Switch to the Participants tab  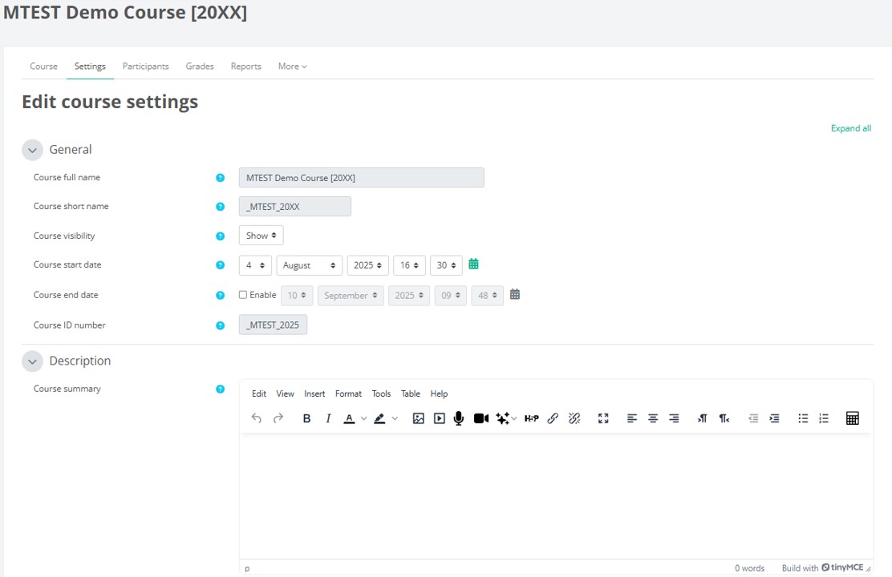click(x=145, y=67)
